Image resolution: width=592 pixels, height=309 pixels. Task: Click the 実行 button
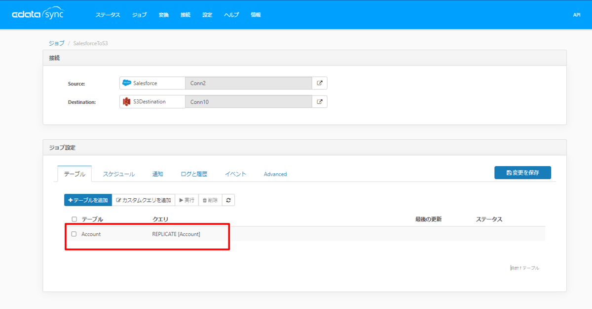pos(186,200)
